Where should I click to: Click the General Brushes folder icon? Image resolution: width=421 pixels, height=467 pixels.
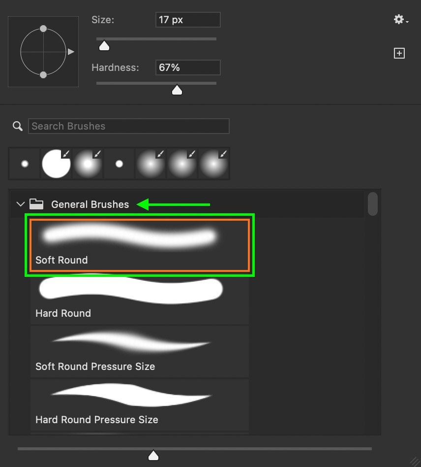tap(36, 204)
